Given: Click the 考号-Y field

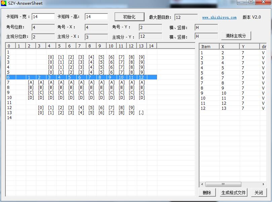Looking at the screenshot, I should click(150, 27).
